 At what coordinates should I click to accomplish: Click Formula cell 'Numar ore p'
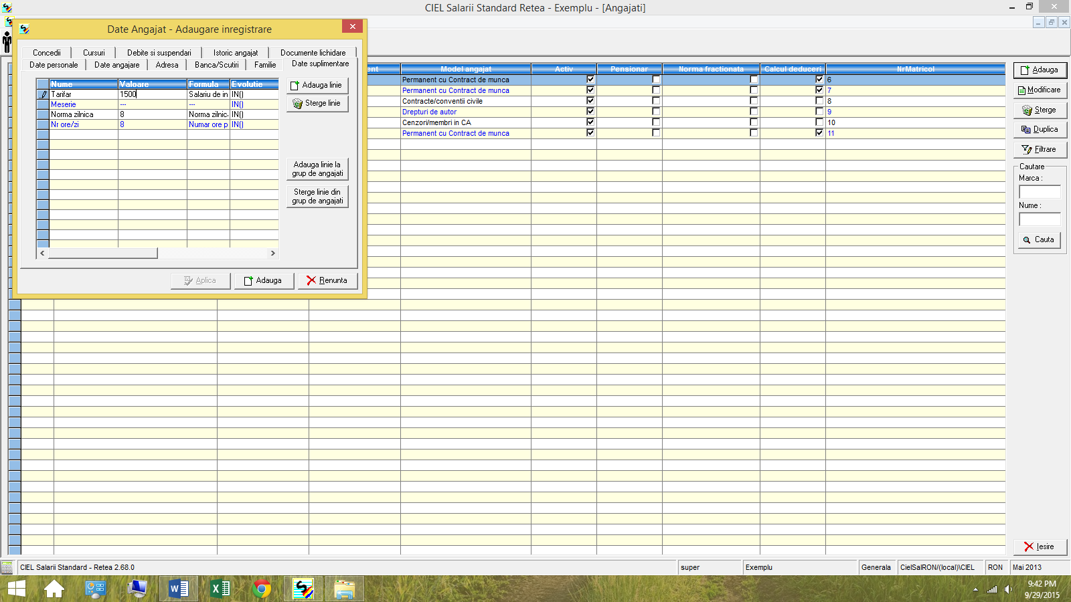point(208,124)
